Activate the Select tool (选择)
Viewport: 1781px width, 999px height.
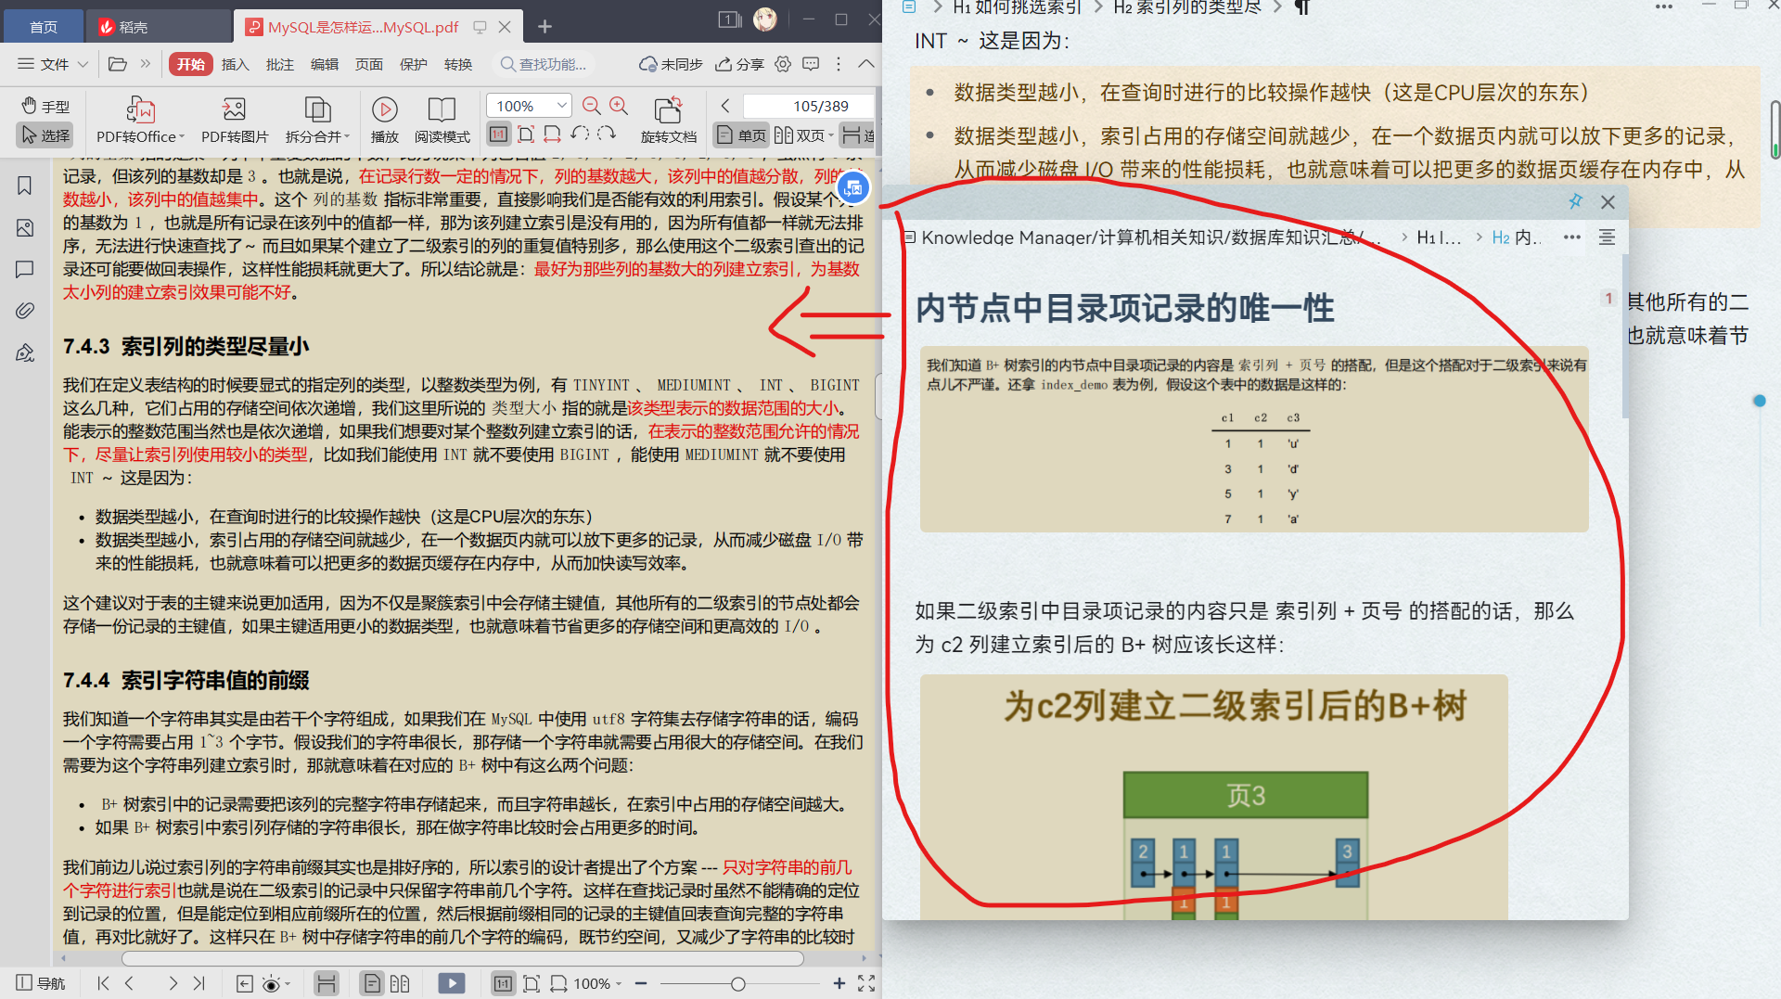44,134
